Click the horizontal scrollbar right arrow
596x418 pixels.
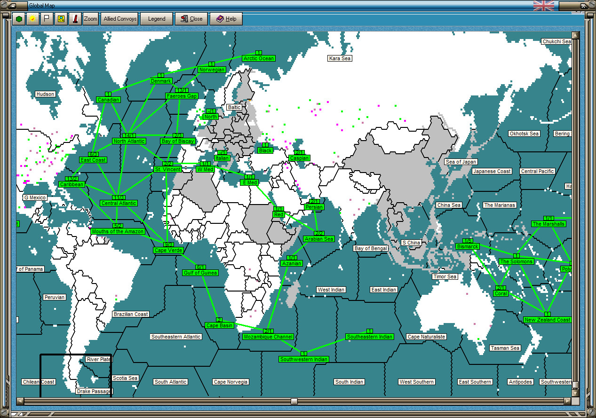click(x=567, y=401)
